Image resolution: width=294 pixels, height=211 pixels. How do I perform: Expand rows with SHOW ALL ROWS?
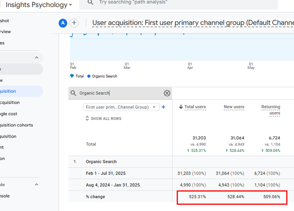click(103, 119)
